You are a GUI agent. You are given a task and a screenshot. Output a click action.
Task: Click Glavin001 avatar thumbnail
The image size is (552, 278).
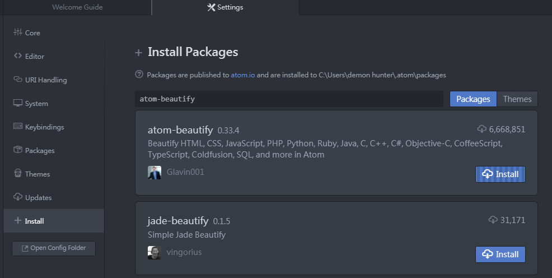(155, 173)
